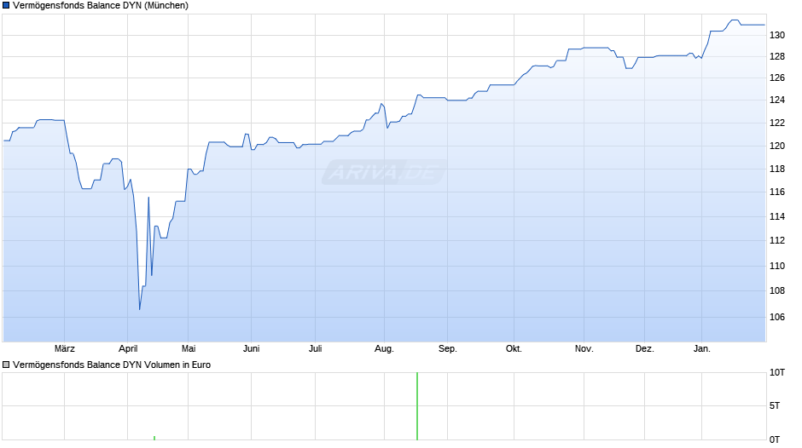Image resolution: width=802 pixels, height=448 pixels.
Task: Click the 122 price axis value
Action: pyautogui.click(x=777, y=123)
